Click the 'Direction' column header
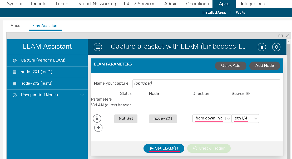Viewport: 292px width, 159px height. pos(201,94)
